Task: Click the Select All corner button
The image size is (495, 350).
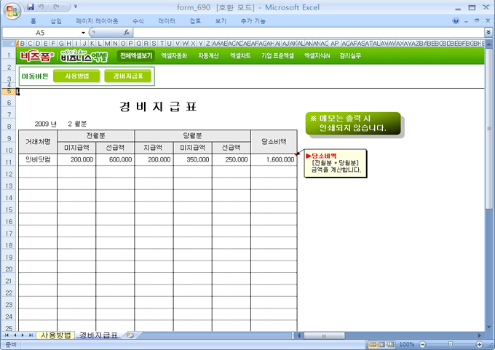Action: click(x=9, y=43)
